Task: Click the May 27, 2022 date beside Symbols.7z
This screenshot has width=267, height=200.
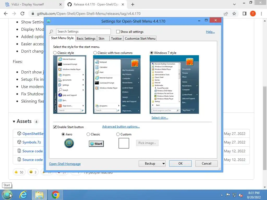Action: (235, 142)
